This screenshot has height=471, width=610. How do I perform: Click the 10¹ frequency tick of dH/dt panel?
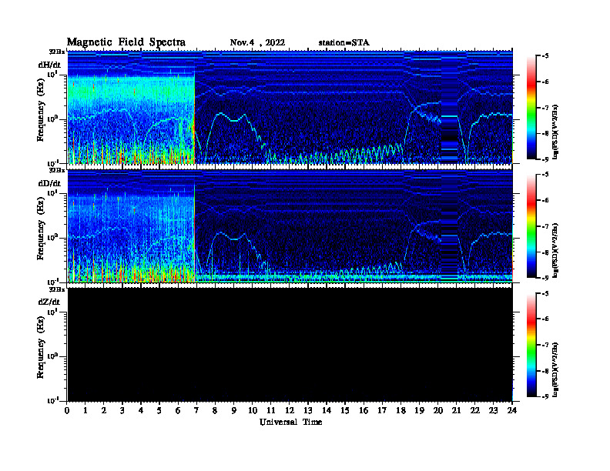pyautogui.click(x=52, y=73)
